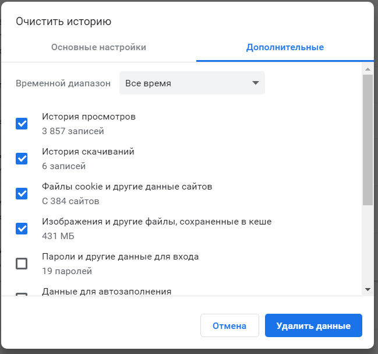Click the scrollbar down arrow

click(368, 289)
